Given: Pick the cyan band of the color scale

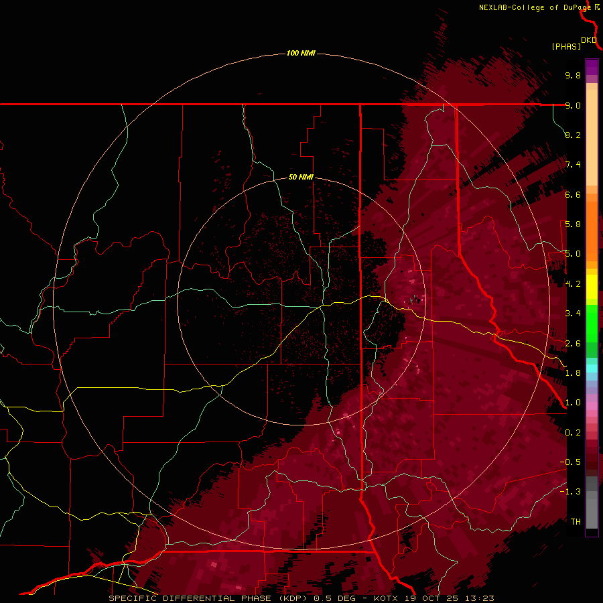Looking at the screenshot, I should point(592,368).
